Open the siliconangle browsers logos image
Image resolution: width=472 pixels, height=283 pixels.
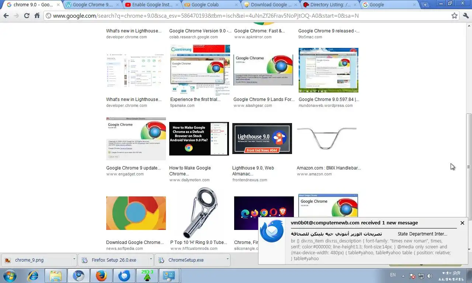pos(264,213)
